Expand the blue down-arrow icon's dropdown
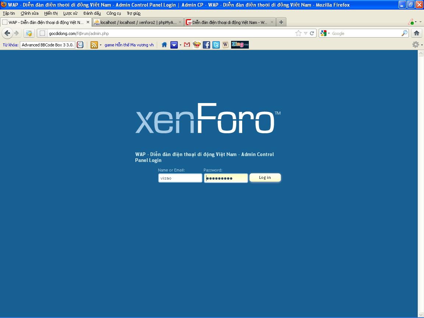The height and width of the screenshot is (318, 424). (180, 45)
